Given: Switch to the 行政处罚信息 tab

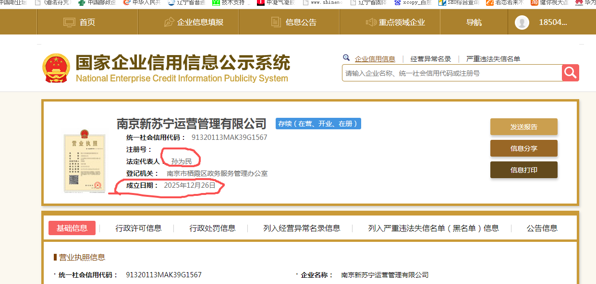Looking at the screenshot, I should 212,228.
